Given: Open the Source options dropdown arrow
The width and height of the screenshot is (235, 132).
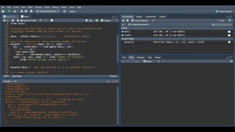Looking at the screenshot, I should tap(113, 21).
